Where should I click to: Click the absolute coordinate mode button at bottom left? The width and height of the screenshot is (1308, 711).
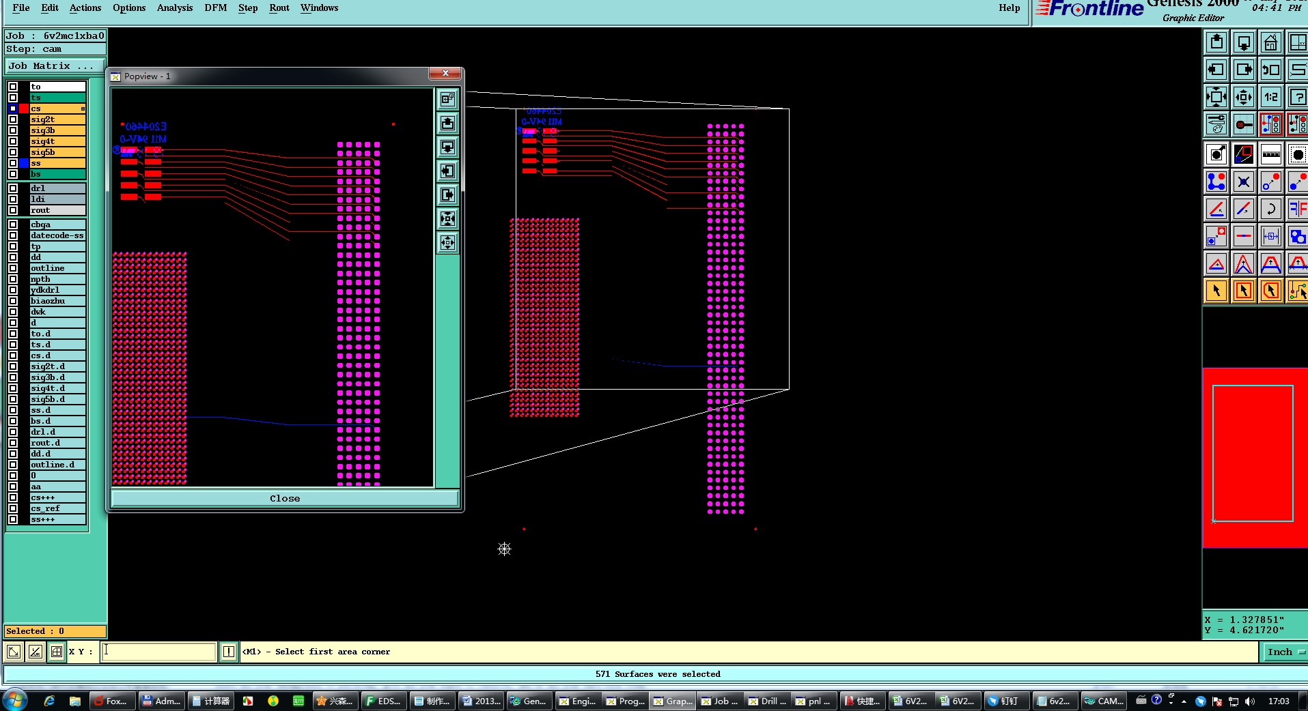point(14,652)
